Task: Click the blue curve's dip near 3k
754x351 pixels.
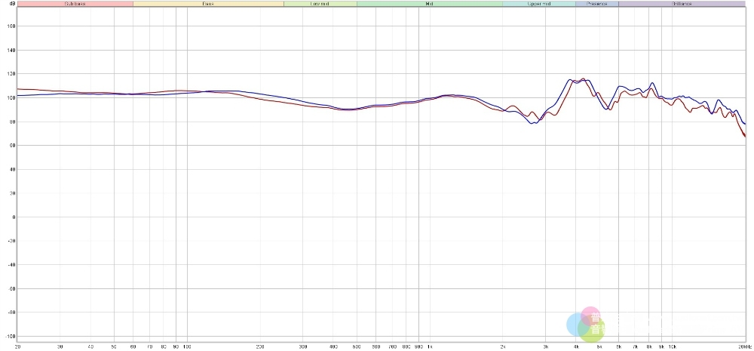Action: click(x=535, y=122)
